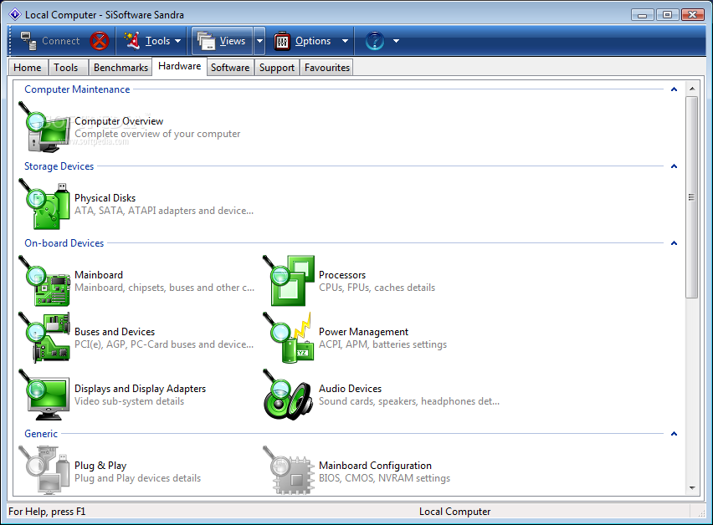Switch to the Home tab
Image resolution: width=713 pixels, height=525 pixels.
pos(28,68)
